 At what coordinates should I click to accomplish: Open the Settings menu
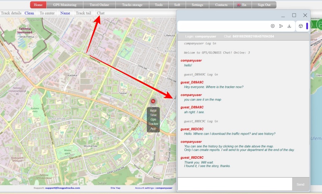[x=197, y=5]
